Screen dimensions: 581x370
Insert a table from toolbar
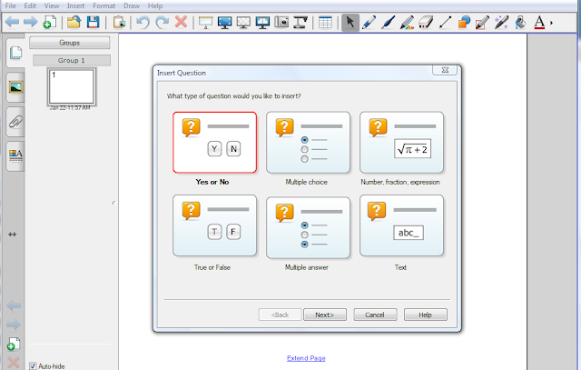pyautogui.click(x=325, y=22)
